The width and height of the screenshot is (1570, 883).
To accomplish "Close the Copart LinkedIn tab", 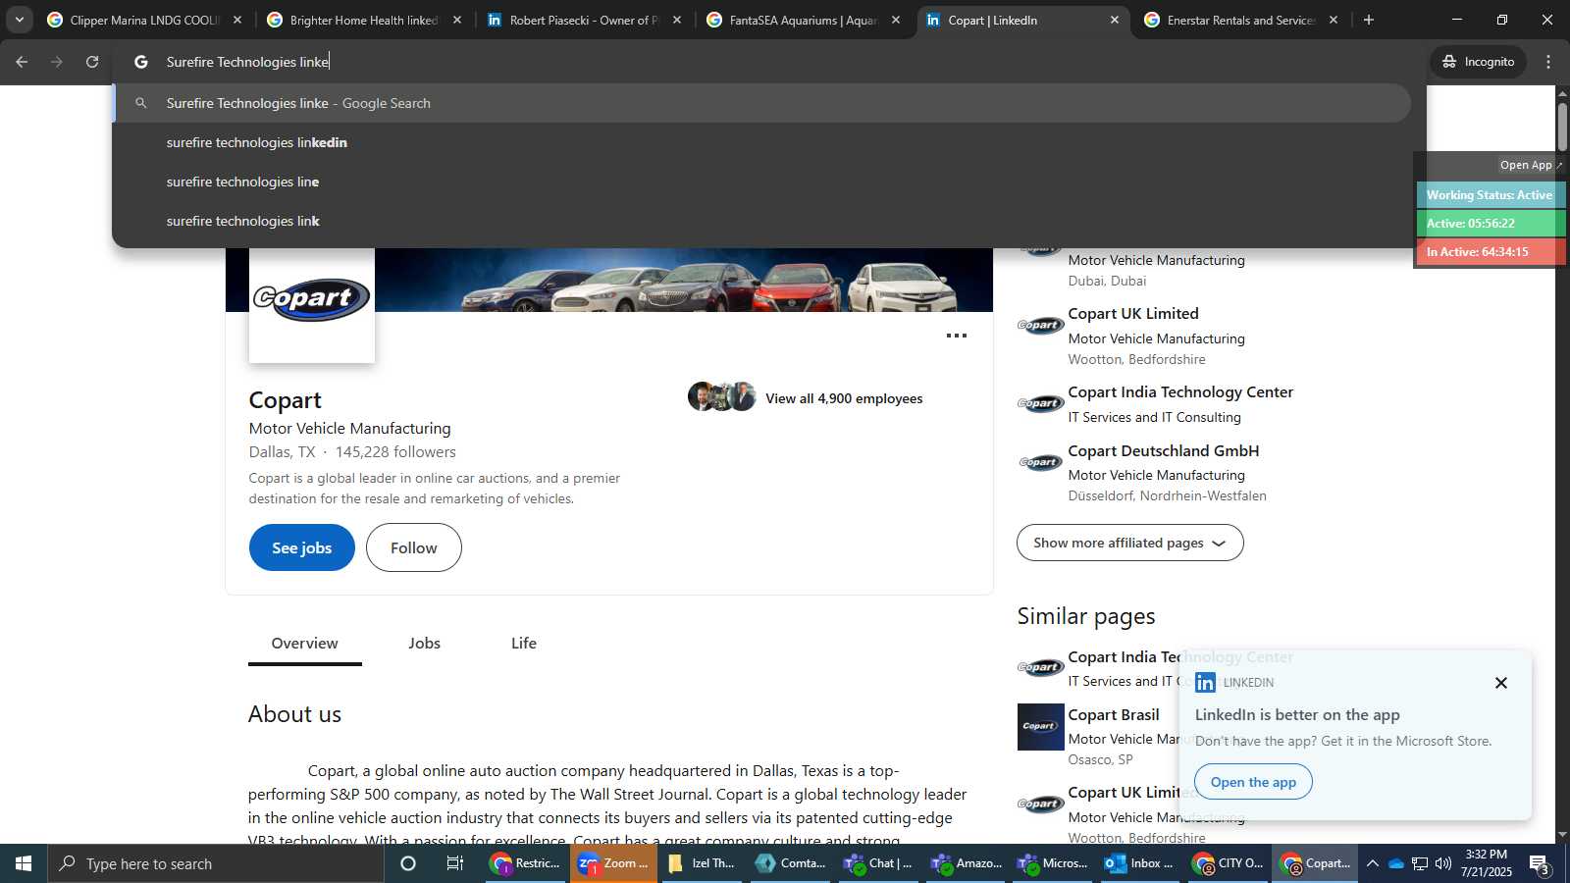I will [1115, 20].
